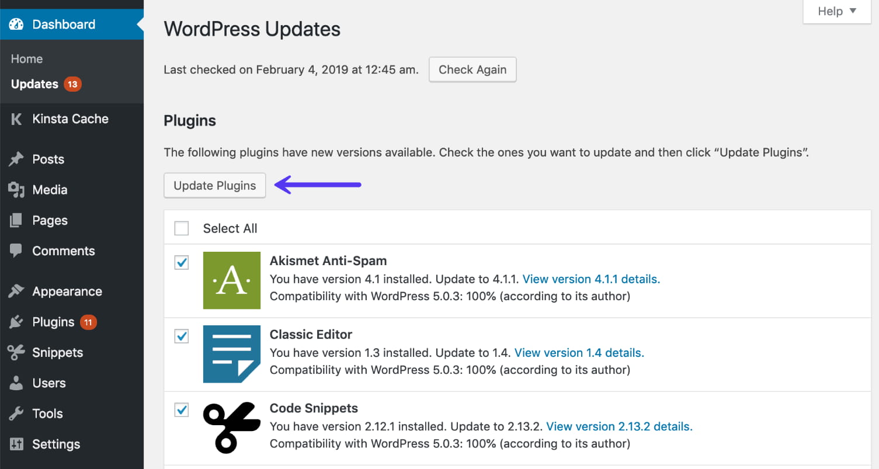Select the Appearance paintbrush icon
This screenshot has height=469, width=879.
point(16,291)
